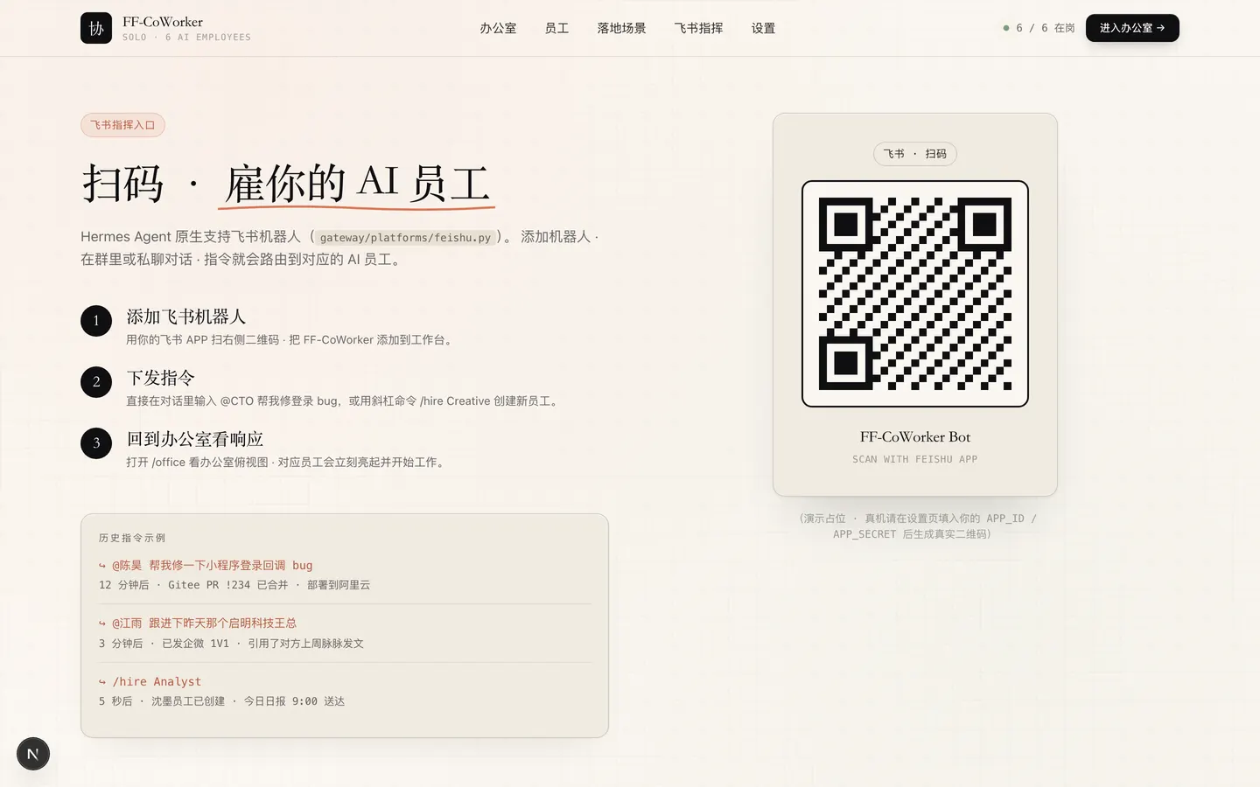Click SCAN WITH FEISHU APP text
Screen dimensions: 1260x787
(915, 459)
